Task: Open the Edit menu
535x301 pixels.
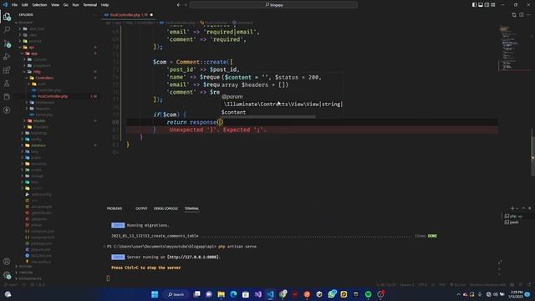Action: [24, 5]
